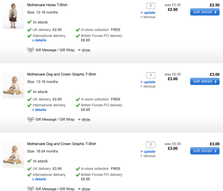Click British Forces PO delivery checkmark for 18-24 months item
Image resolution: width=223 pixels, height=191 pixels.
click(78, 174)
